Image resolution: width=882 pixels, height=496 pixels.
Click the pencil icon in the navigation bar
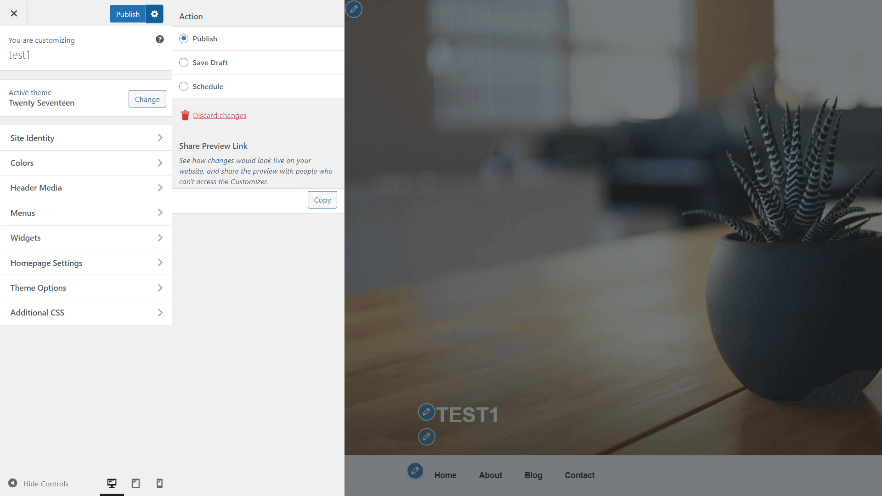(x=415, y=471)
